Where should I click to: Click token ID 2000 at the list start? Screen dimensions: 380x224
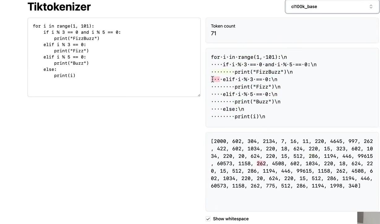pos(220,141)
